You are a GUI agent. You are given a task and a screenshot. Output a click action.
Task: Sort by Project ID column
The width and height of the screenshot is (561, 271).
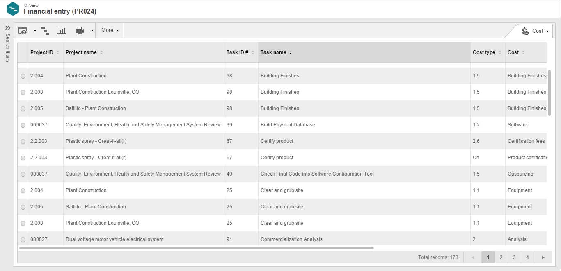[45, 52]
